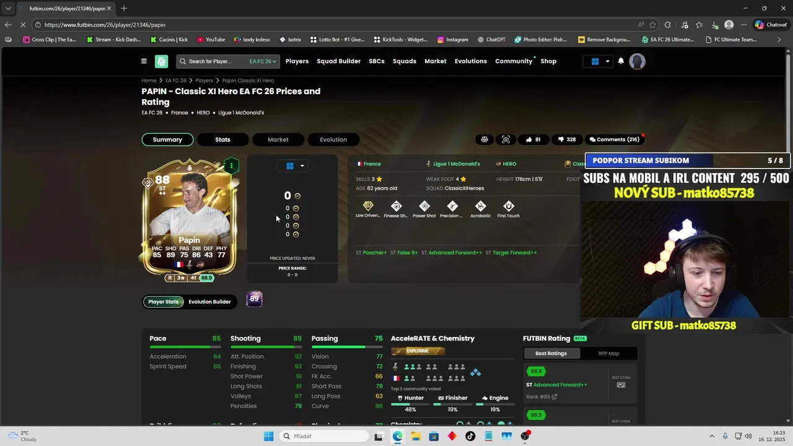
Task: Switch to Evolution Builder toggle
Action: [209, 302]
